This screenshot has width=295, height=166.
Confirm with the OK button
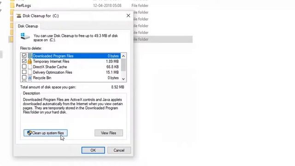coord(93,150)
